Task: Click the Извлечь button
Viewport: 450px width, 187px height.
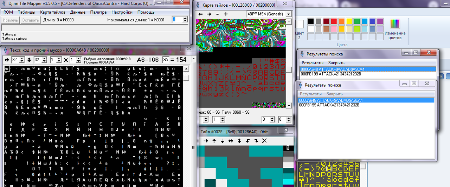Action: point(11,20)
